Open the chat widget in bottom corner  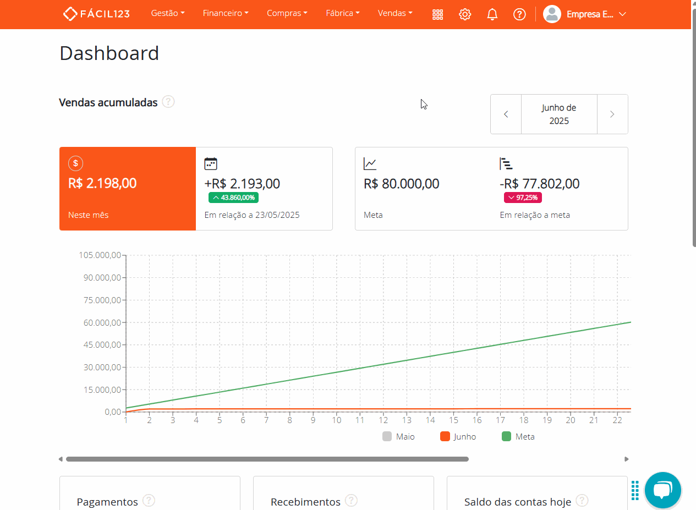662,490
